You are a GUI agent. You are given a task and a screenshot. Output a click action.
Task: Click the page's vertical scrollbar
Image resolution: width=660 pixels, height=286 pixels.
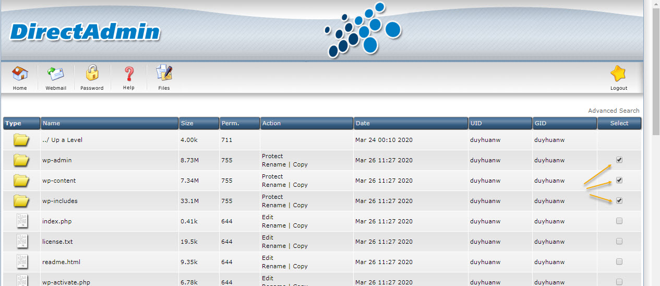click(x=656, y=157)
